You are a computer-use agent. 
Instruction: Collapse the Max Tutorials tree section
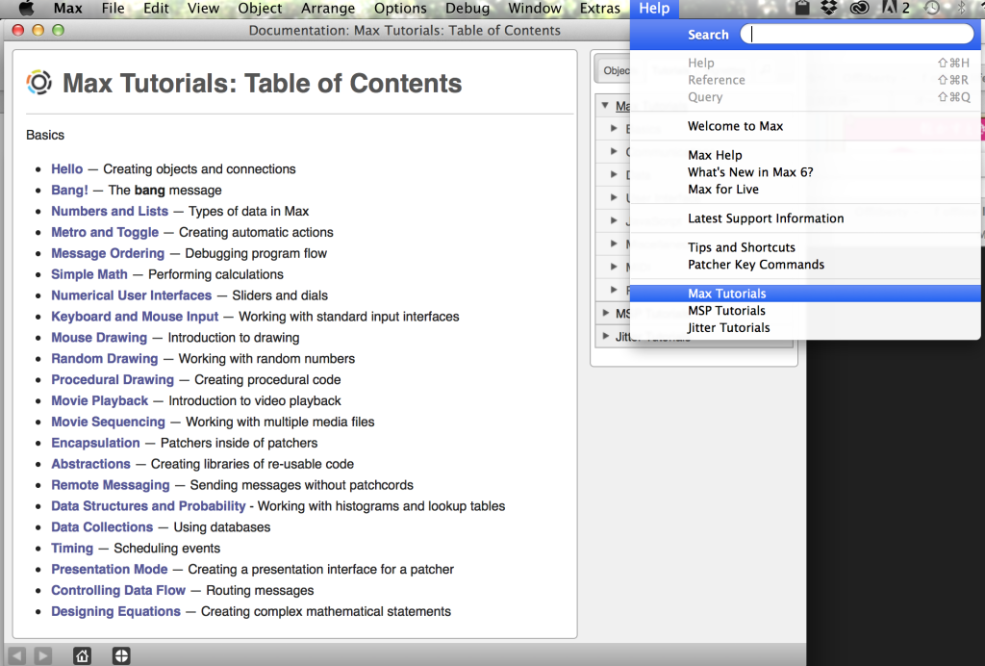[604, 106]
